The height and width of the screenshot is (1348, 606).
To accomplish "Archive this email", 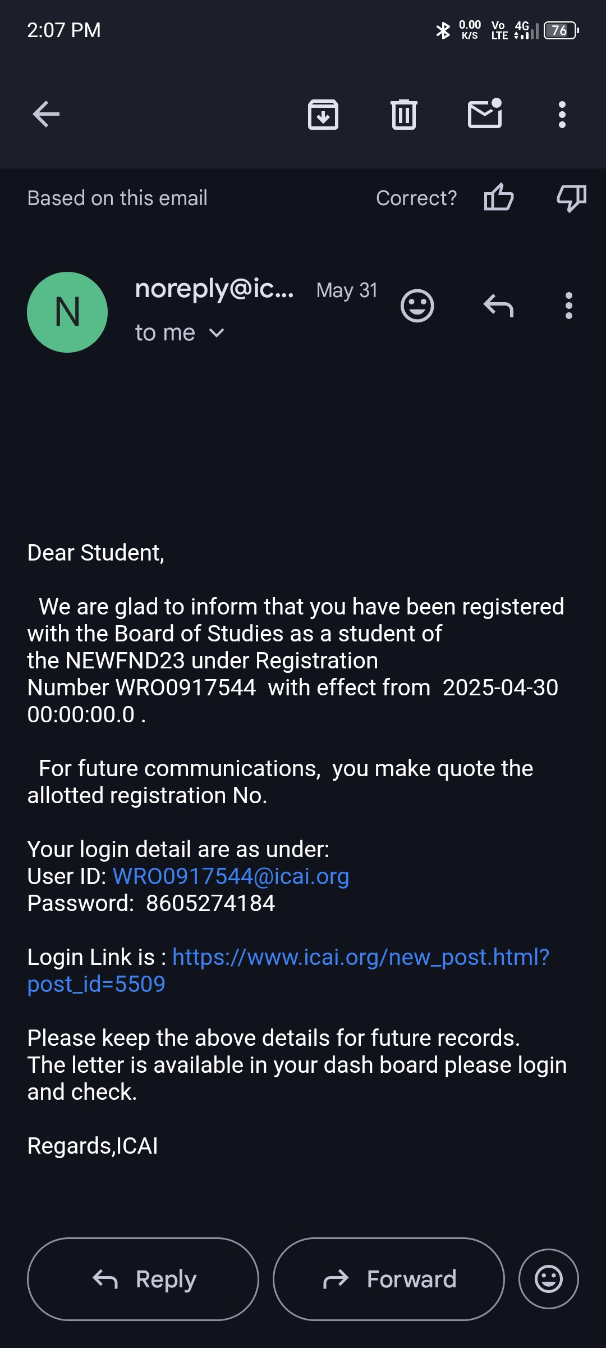I will pos(323,115).
